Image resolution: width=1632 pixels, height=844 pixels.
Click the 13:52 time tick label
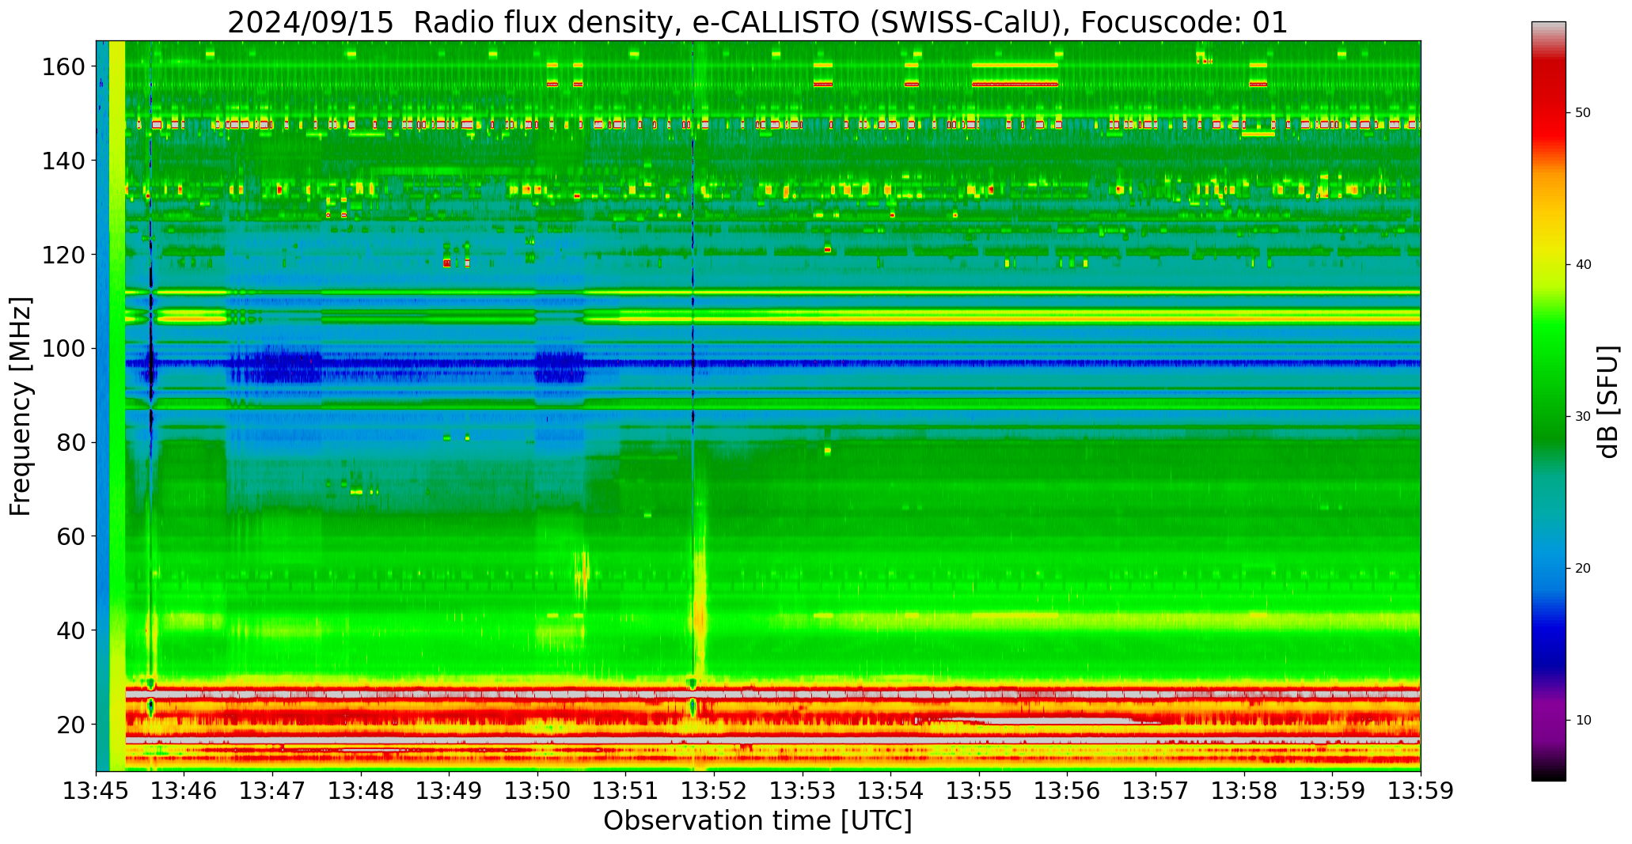(715, 791)
